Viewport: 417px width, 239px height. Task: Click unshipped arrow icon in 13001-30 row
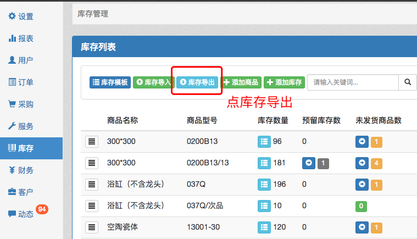point(362,227)
